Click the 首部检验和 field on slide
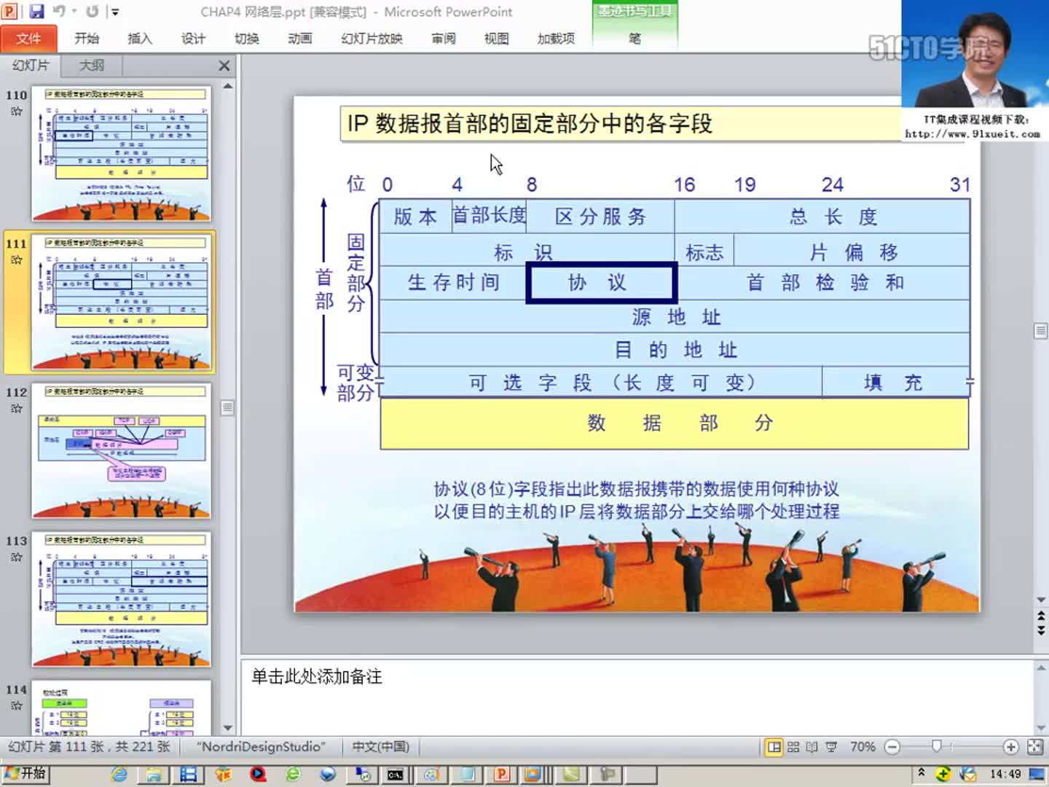 (x=824, y=283)
